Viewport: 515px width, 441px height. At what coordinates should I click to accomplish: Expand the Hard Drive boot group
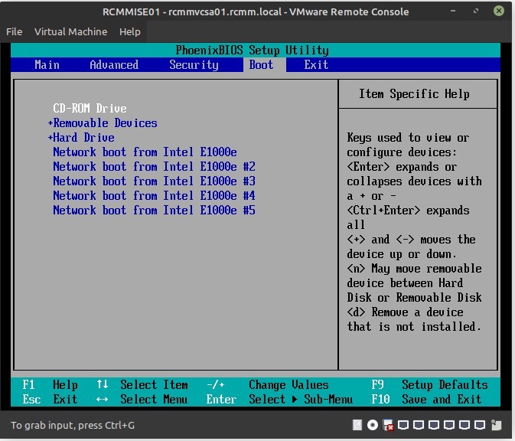[x=81, y=137]
